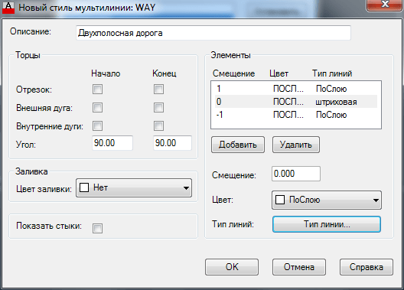Screen dimensions: 404x290
Task: Check Внешняя дуга at Начало
Action: click(x=97, y=108)
